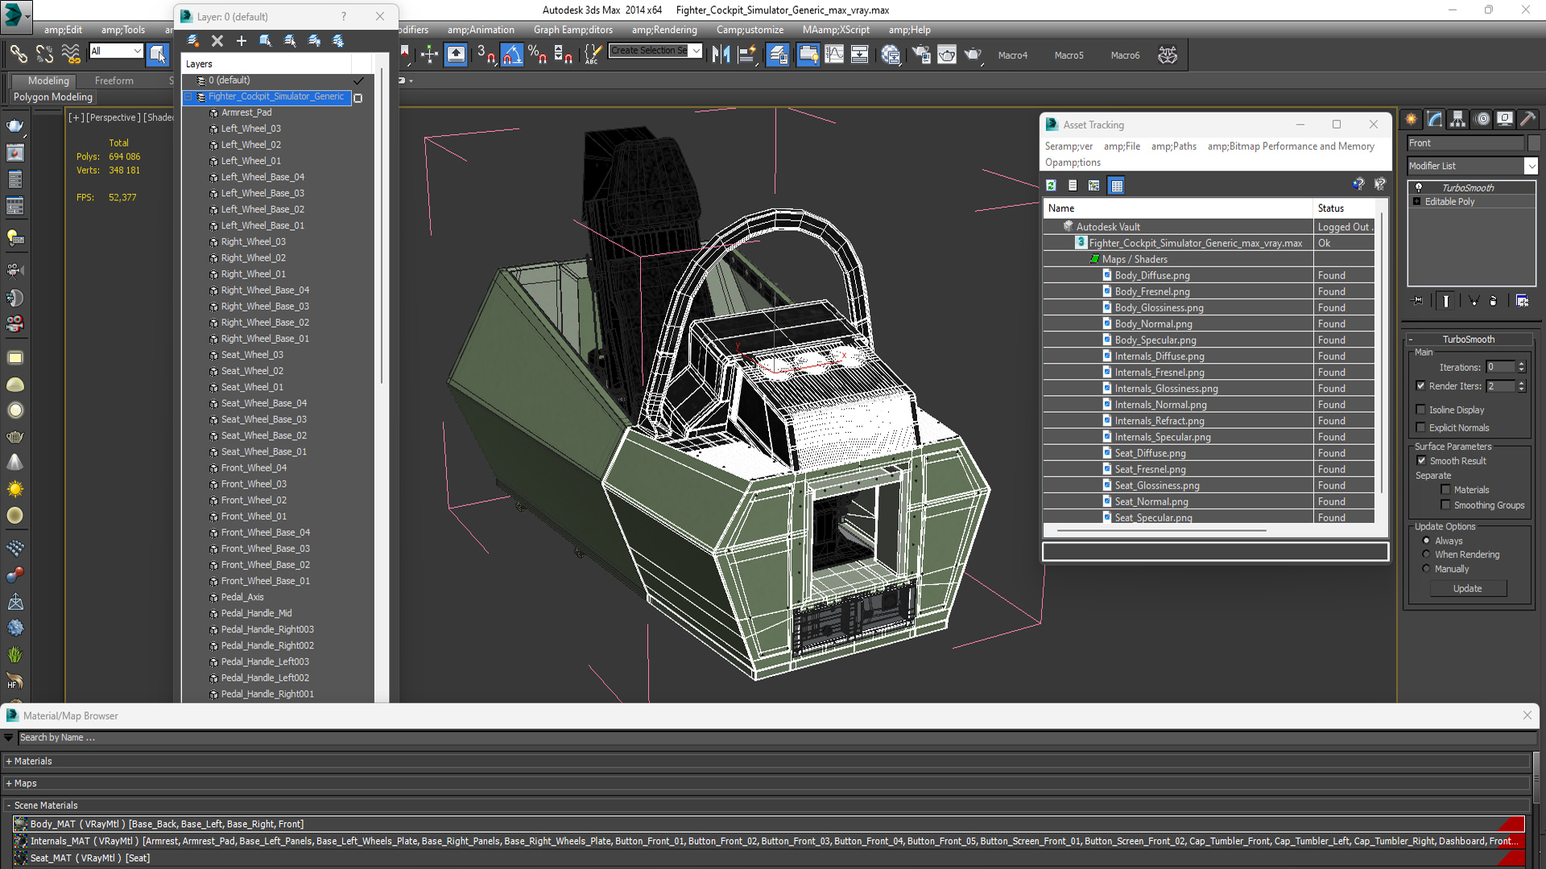Image resolution: width=1546 pixels, height=869 pixels.
Task: Click Add Selected Objects plus icon in Layers
Action: pos(242,40)
